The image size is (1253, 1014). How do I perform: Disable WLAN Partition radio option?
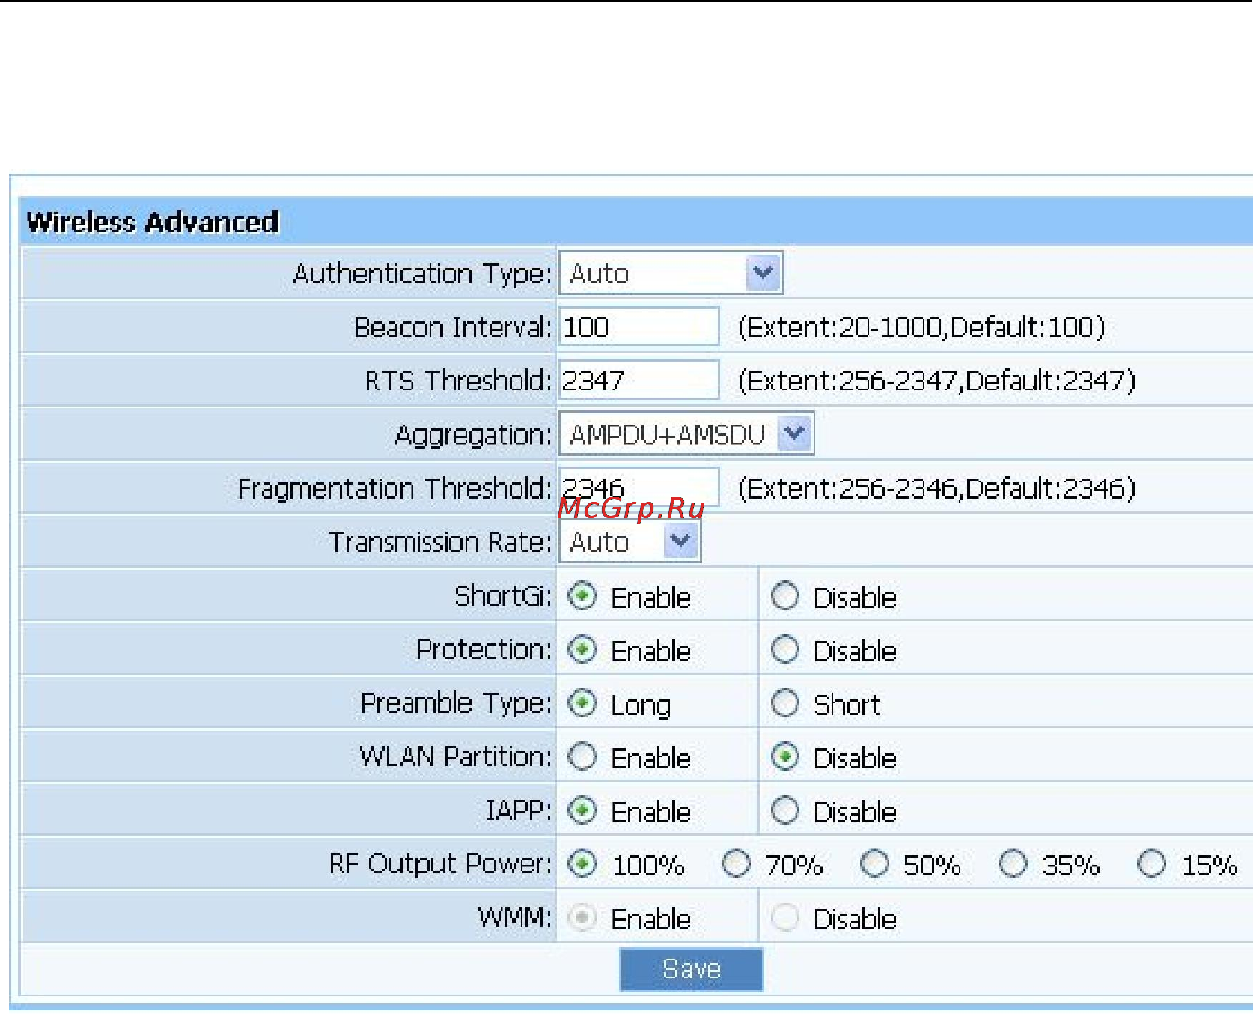pyautogui.click(x=785, y=757)
